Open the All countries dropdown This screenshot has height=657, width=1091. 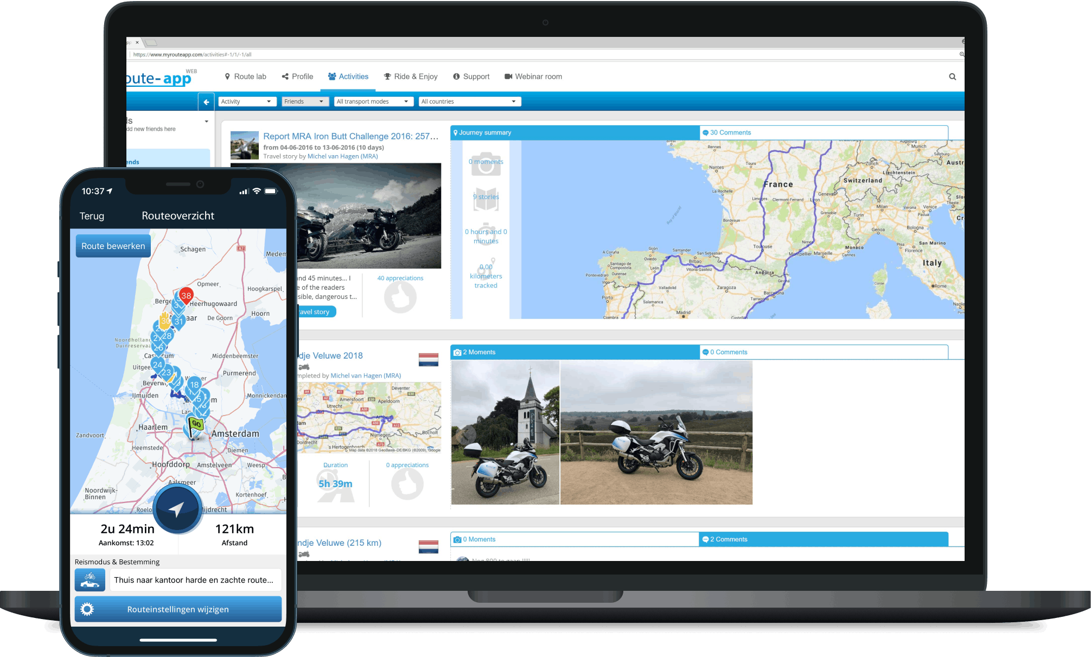tap(469, 101)
